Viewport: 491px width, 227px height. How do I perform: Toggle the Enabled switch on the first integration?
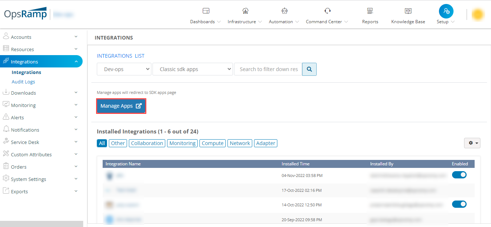pos(459,174)
